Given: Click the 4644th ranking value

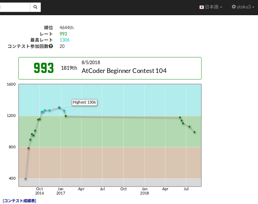Looking at the screenshot, I should tap(67, 28).
